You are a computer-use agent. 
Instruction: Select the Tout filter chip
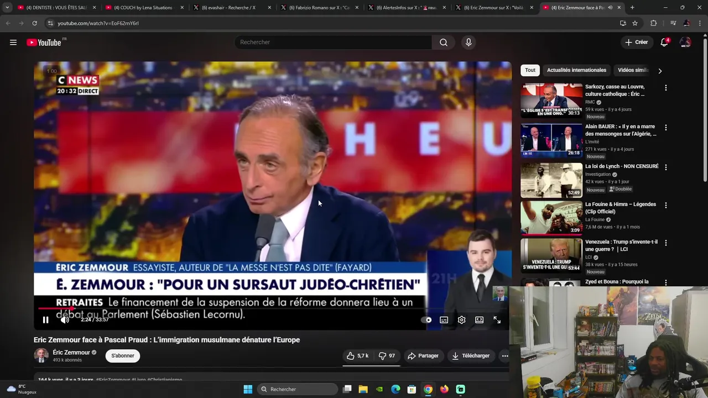pos(530,70)
